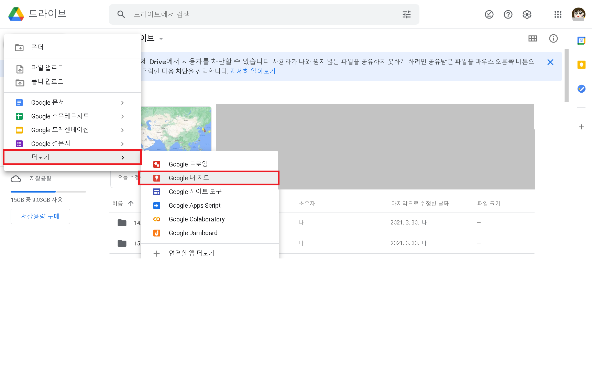Choose 폴더 업로드 menu item
This screenshot has height=370, width=592.
pos(72,82)
